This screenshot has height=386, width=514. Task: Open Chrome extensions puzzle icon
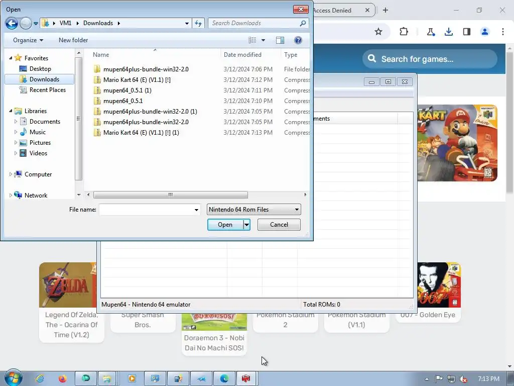pos(404,32)
